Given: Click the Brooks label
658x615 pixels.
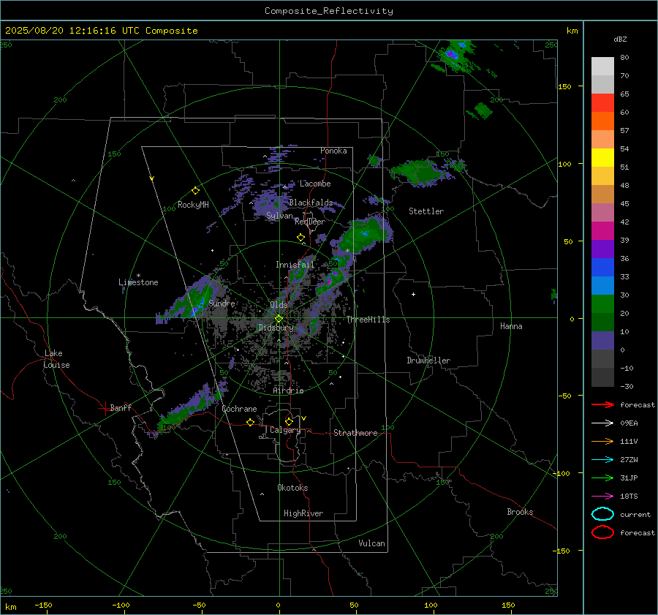Looking at the screenshot, I should tap(520, 512).
